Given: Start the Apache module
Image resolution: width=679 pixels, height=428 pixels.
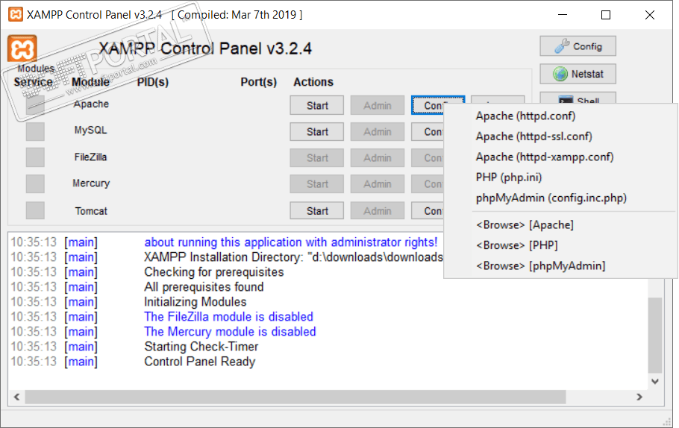Looking at the screenshot, I should (317, 106).
